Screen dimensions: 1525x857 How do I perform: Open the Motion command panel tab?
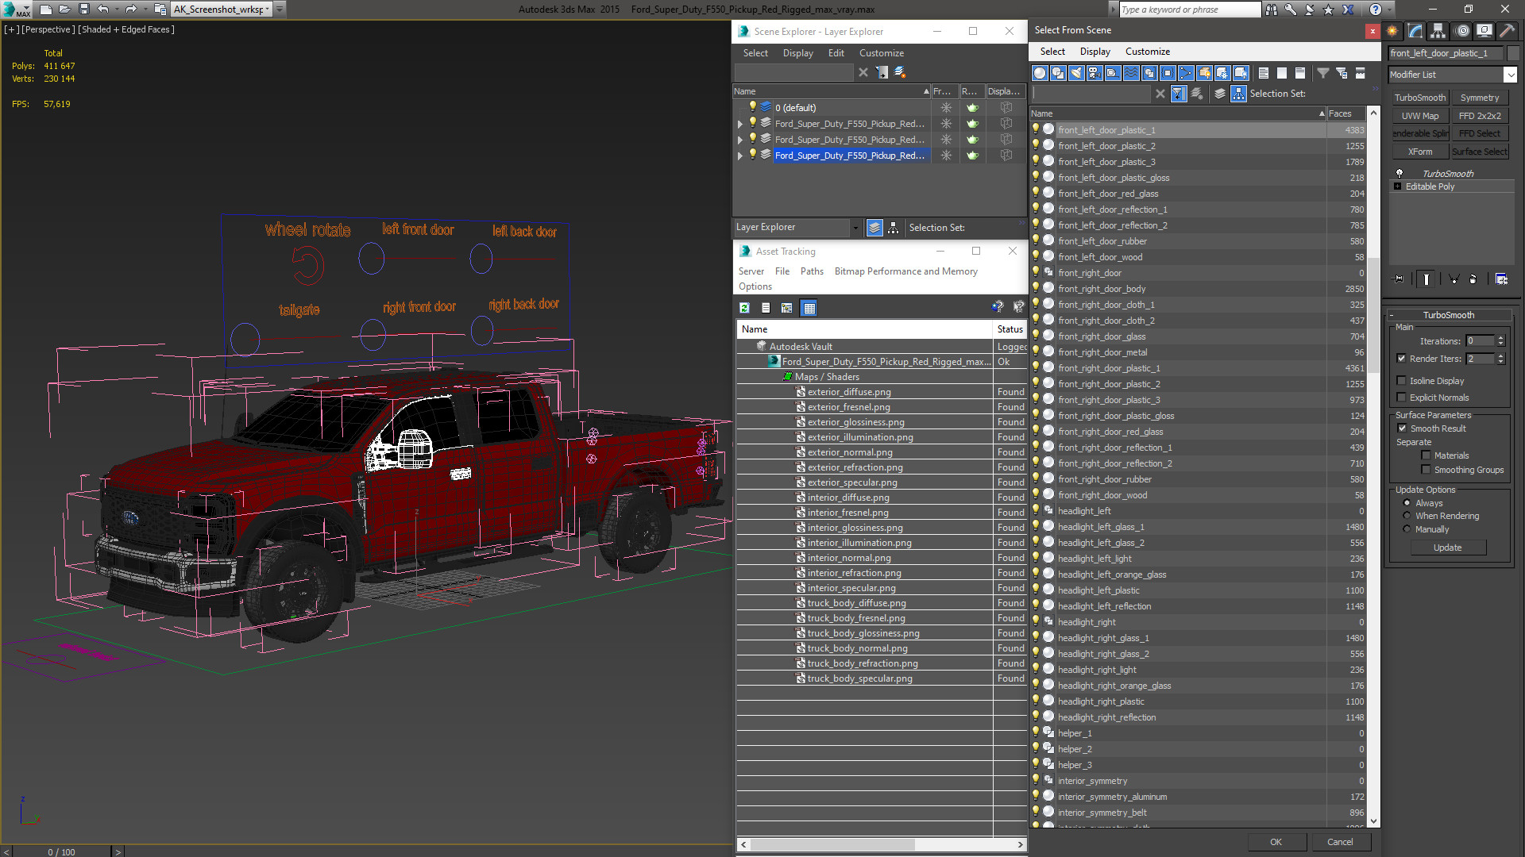tap(1461, 31)
